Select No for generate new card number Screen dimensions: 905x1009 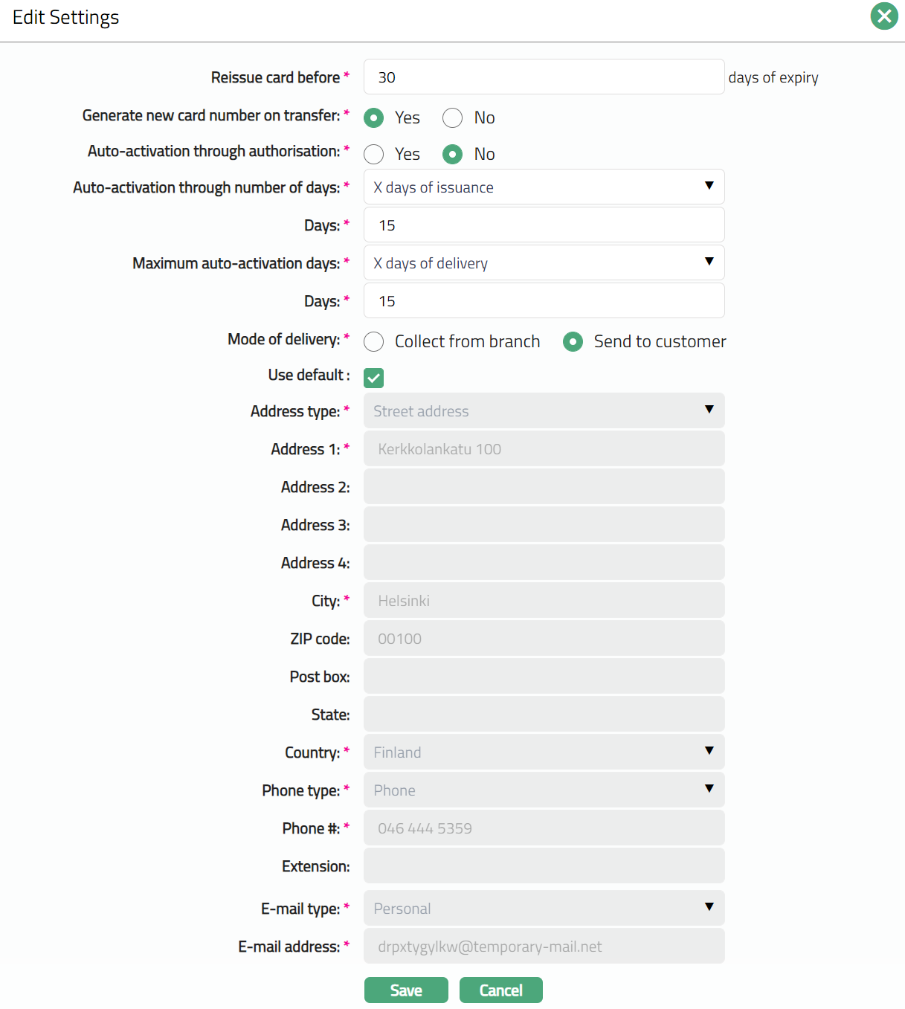[x=453, y=117]
